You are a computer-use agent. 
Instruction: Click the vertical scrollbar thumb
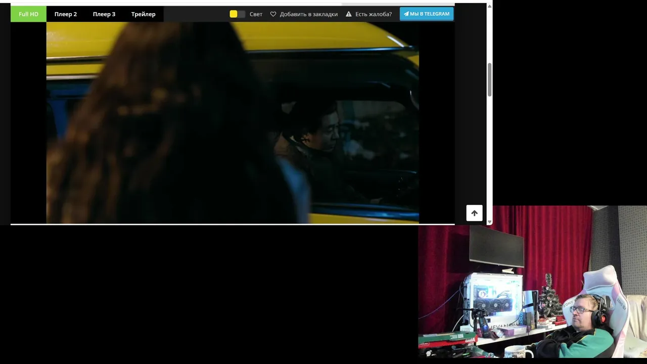pos(489,80)
